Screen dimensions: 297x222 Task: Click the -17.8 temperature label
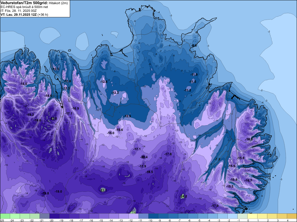coord(168,154)
